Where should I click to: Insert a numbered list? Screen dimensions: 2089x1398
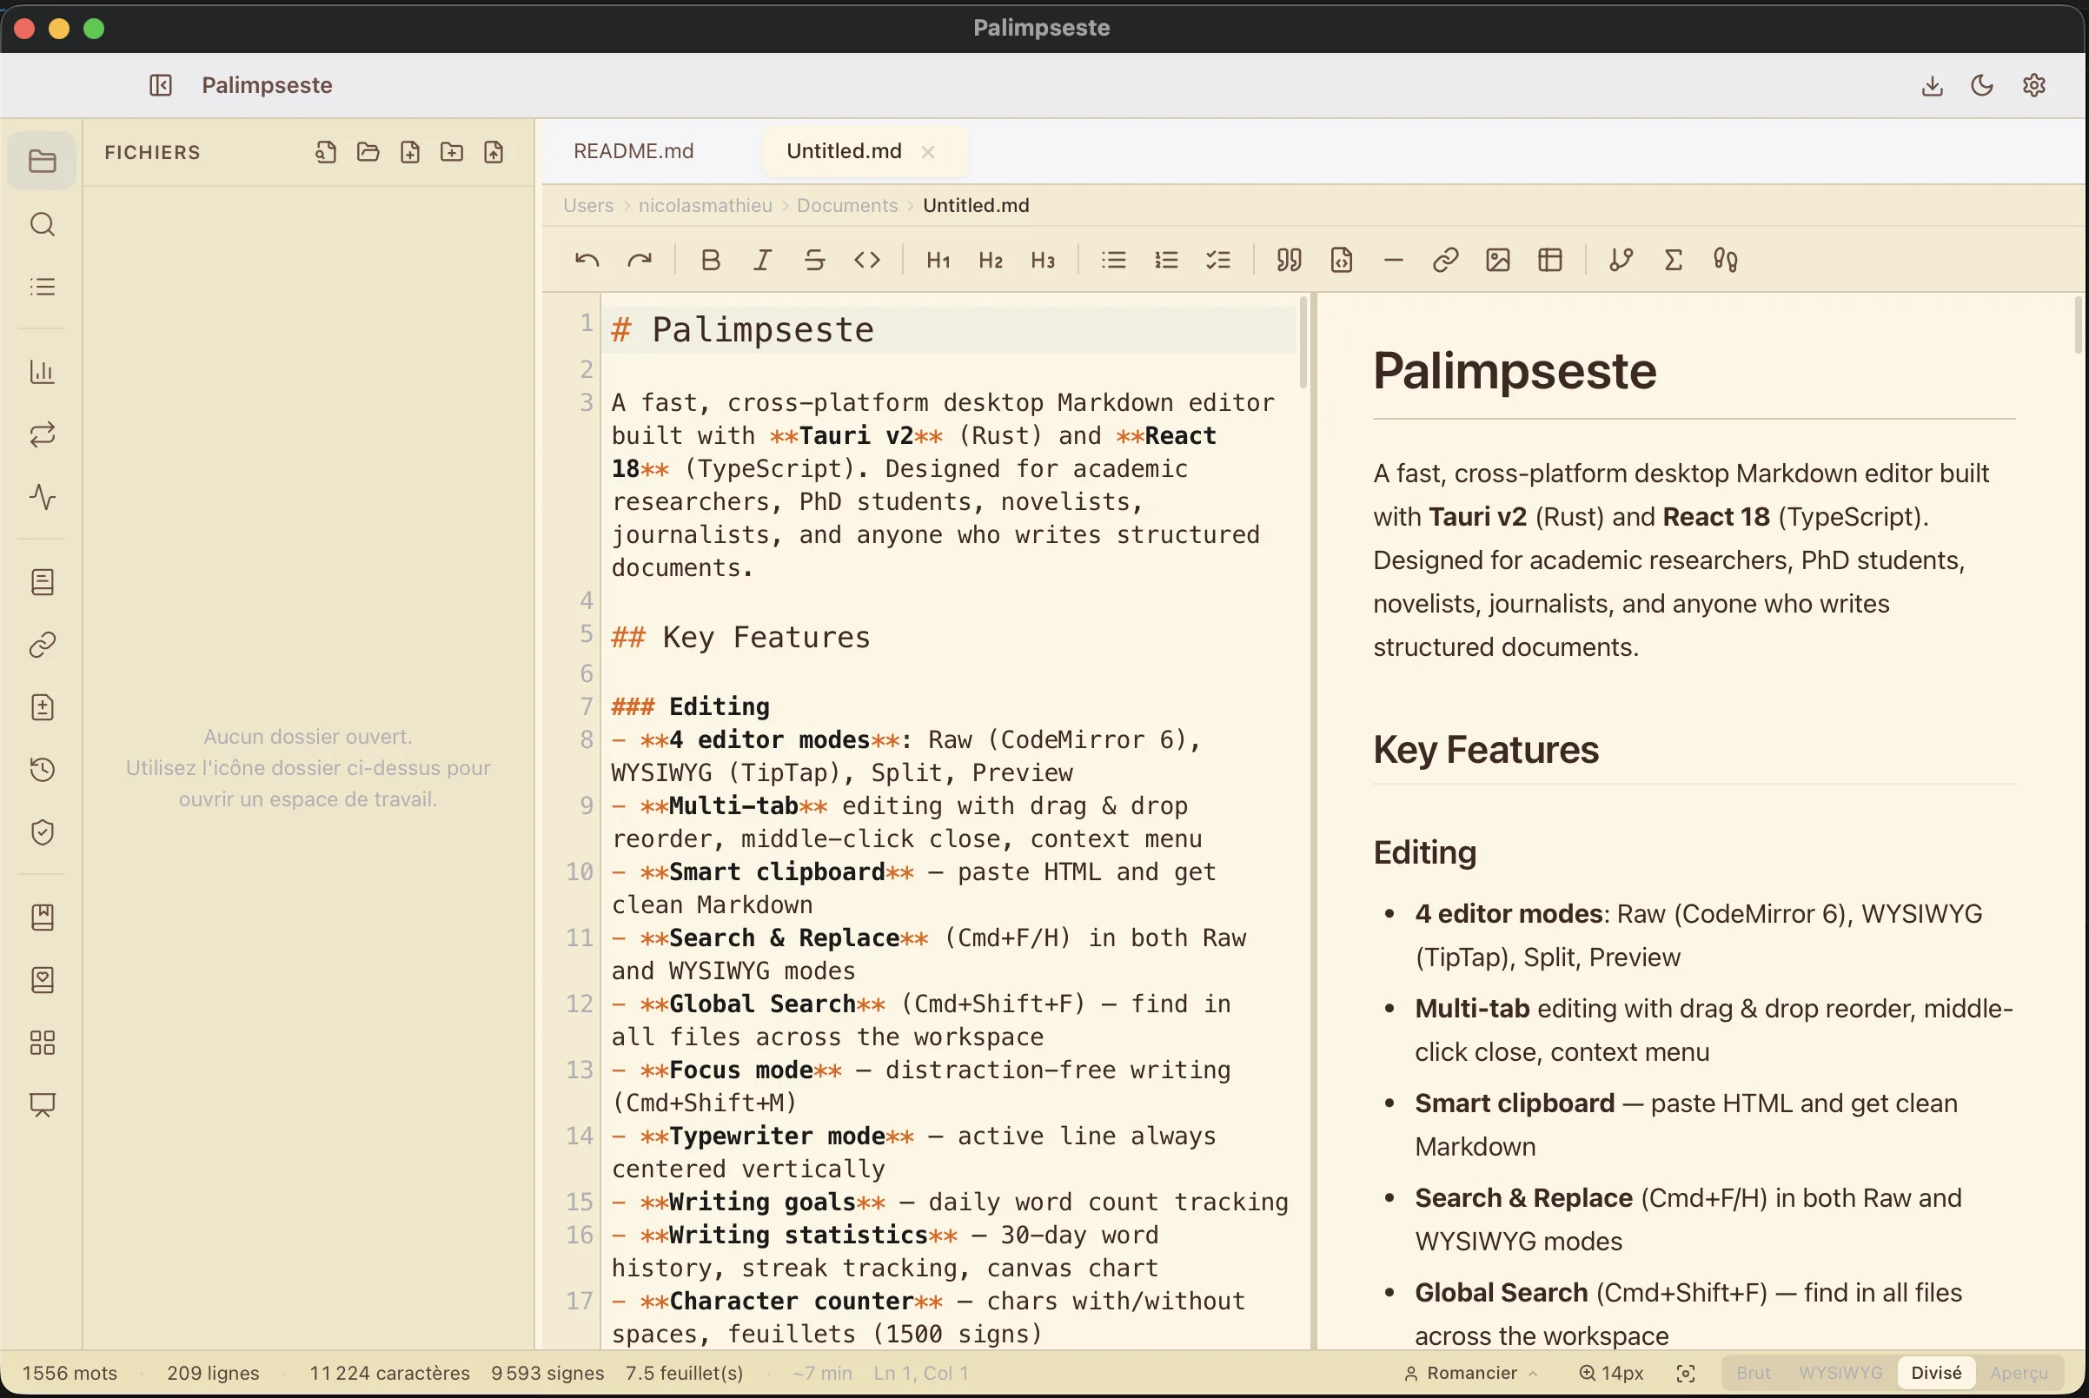(1166, 261)
